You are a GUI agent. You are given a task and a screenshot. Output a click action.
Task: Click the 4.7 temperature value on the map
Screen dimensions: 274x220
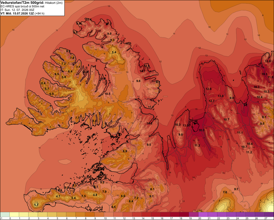click(58, 196)
